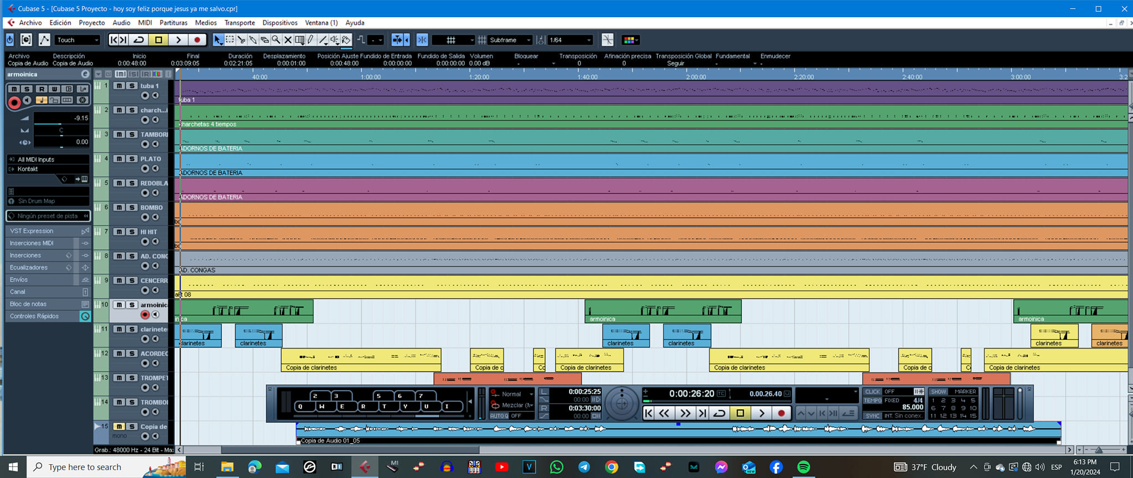Open the Subframe grid type dropdown
1133x478 pixels.
coord(510,40)
